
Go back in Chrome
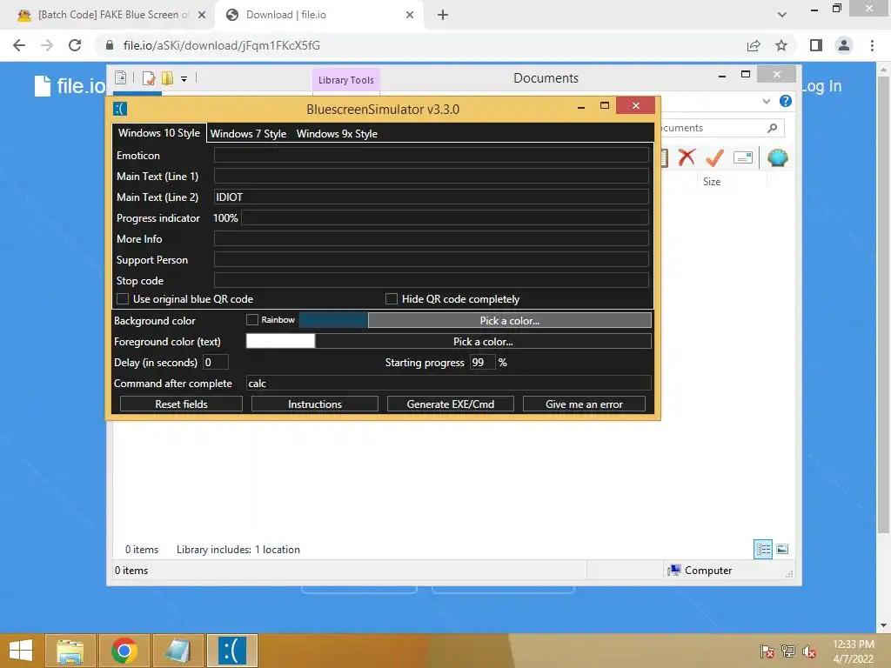[x=19, y=45]
